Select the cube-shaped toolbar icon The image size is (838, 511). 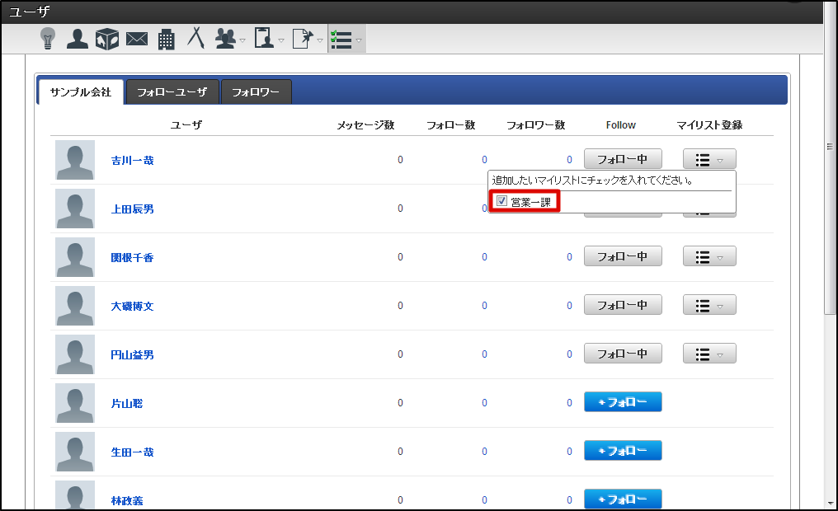(106, 39)
